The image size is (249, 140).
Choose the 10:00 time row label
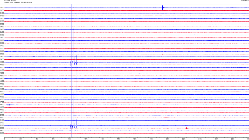[x=2, y=62]
